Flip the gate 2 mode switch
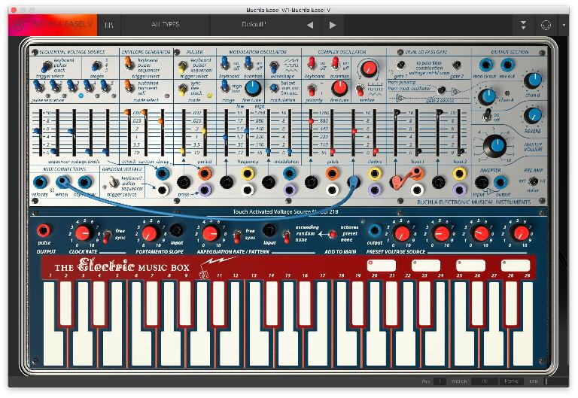 pos(457,65)
